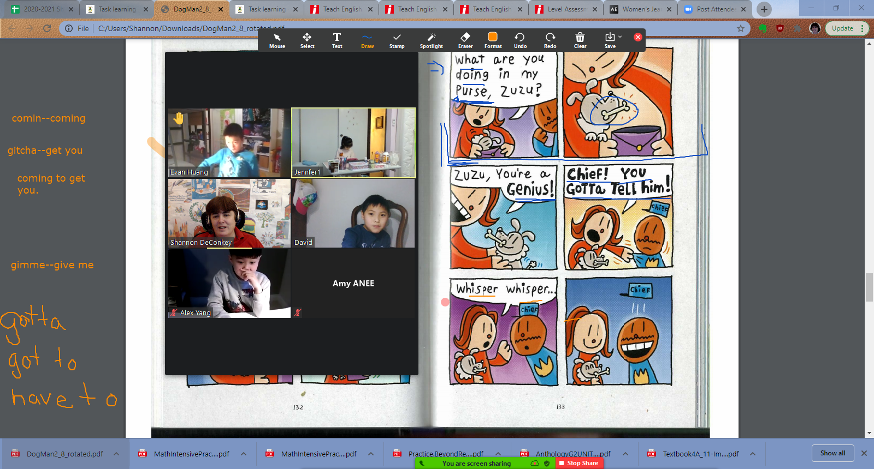Click the 'comin--coming' annotation text
Image resolution: width=874 pixels, height=469 pixels.
49,118
